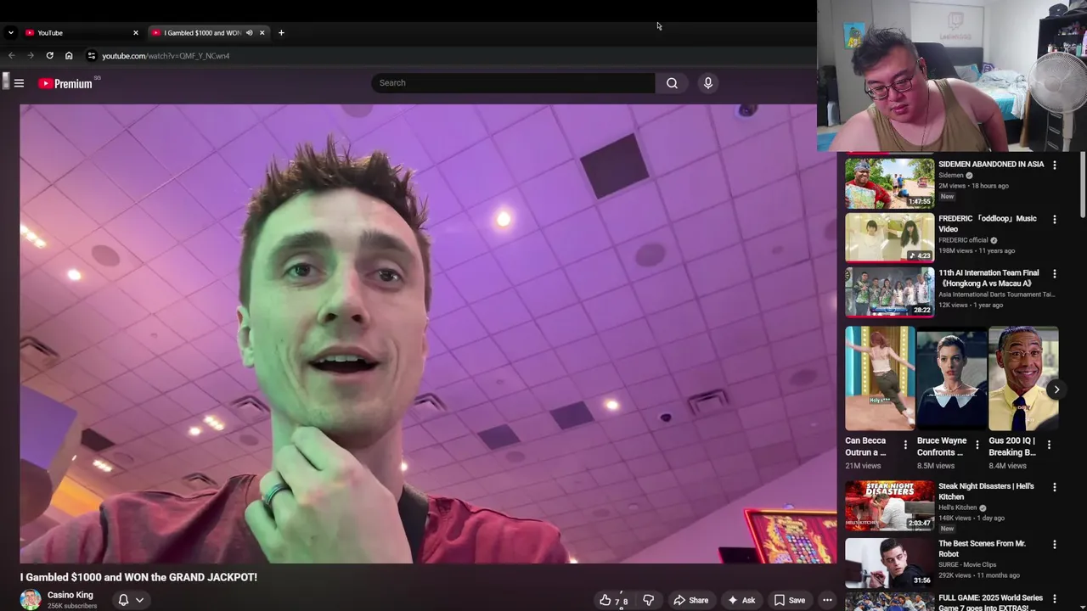Click Sidemen channel name under first suggestion

click(x=951, y=176)
